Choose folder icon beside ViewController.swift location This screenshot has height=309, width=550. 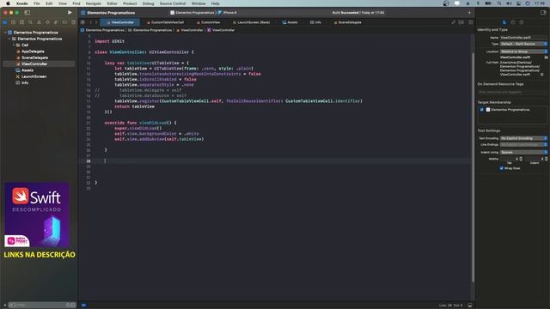tap(546, 58)
